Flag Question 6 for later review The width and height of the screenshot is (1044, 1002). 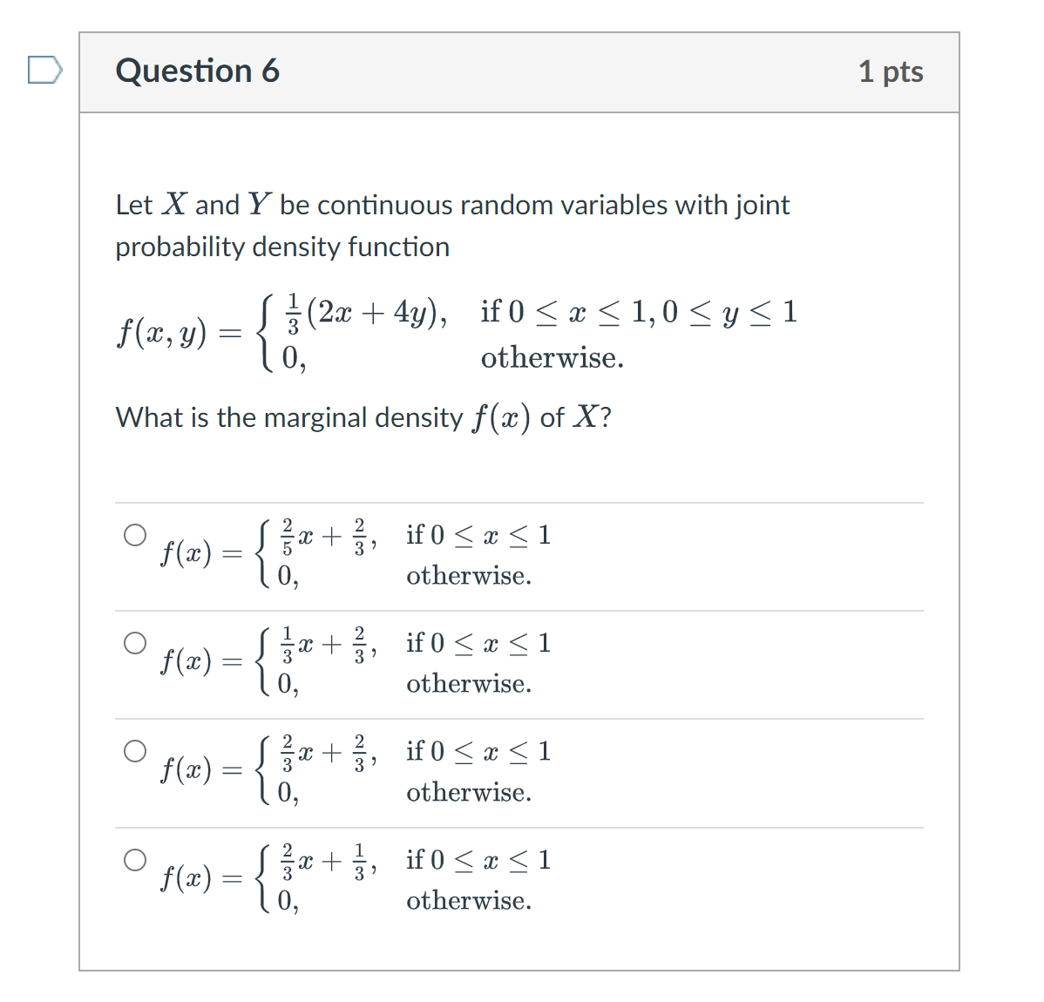tap(45, 70)
